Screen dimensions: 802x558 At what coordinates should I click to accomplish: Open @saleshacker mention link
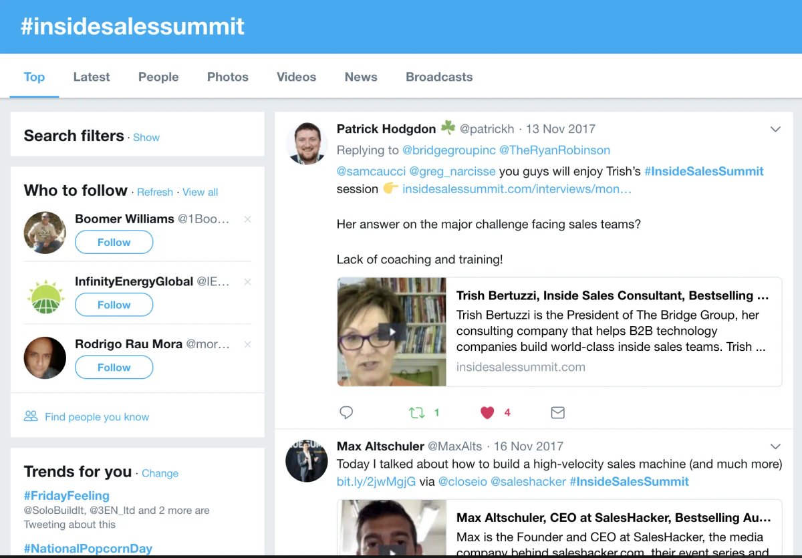click(528, 481)
